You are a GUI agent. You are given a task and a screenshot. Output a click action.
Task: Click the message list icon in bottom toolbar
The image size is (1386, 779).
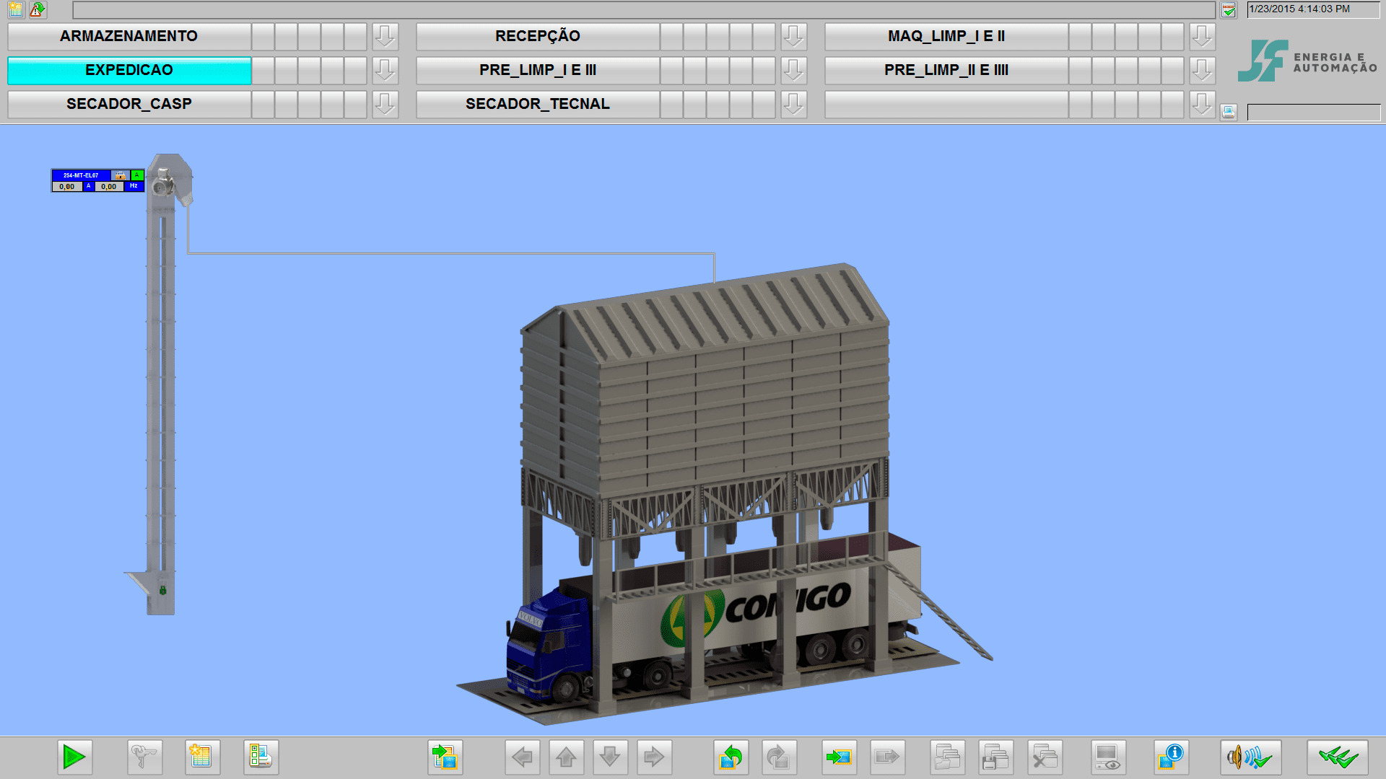(201, 757)
